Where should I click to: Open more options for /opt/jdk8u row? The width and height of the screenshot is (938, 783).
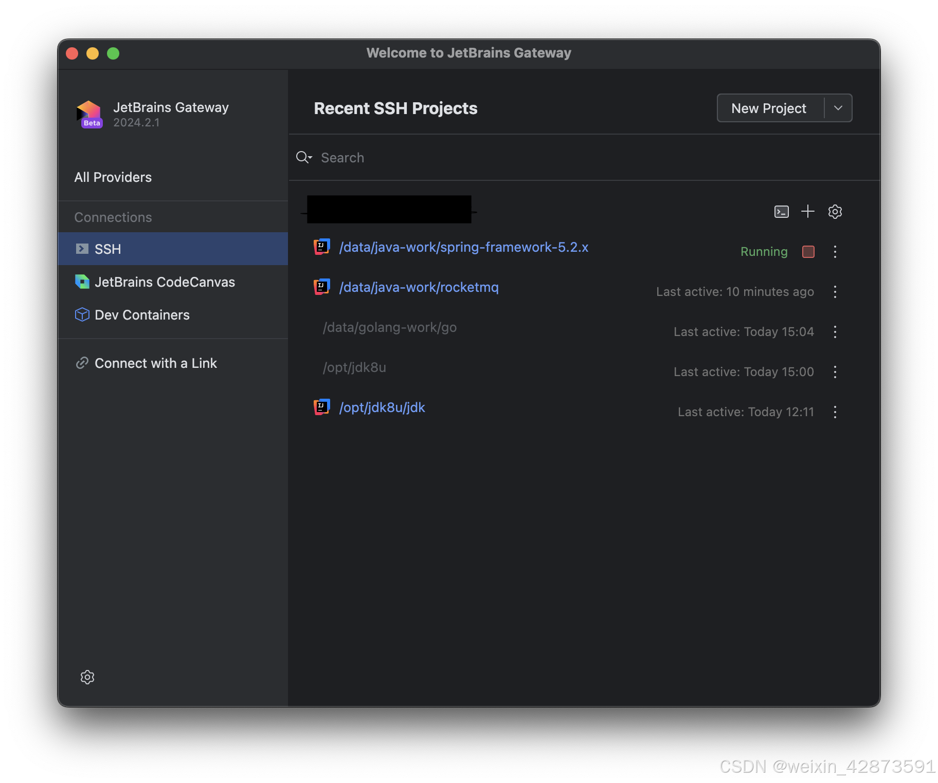pyautogui.click(x=835, y=372)
